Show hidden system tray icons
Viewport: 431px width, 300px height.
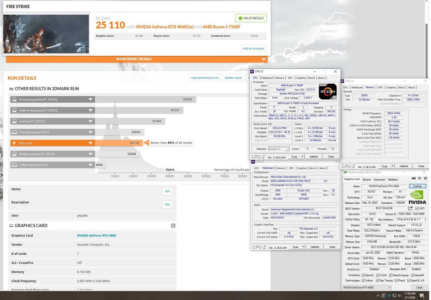(x=378, y=296)
